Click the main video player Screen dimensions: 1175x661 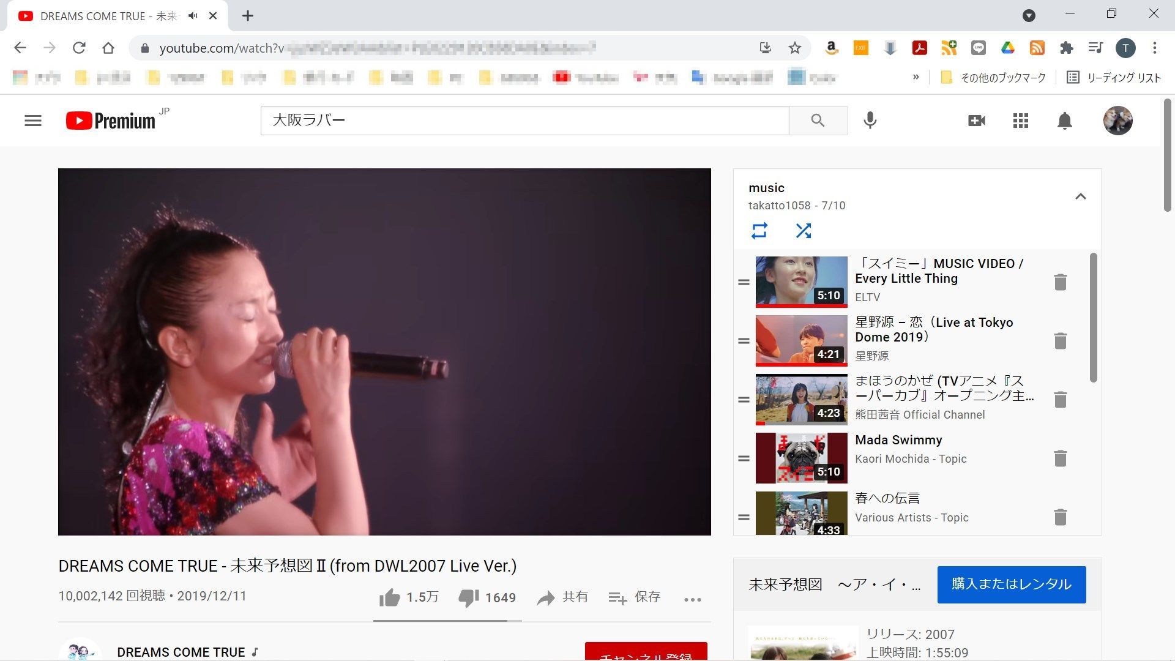coord(384,352)
